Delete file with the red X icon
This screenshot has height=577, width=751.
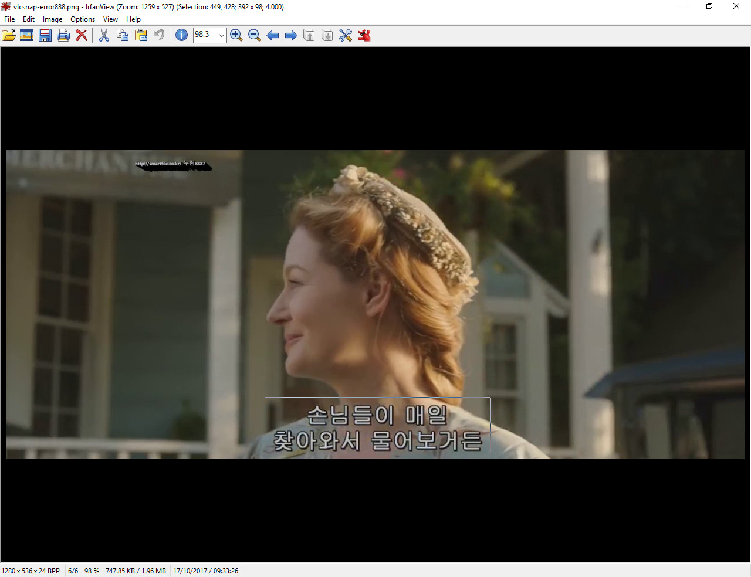(x=82, y=35)
